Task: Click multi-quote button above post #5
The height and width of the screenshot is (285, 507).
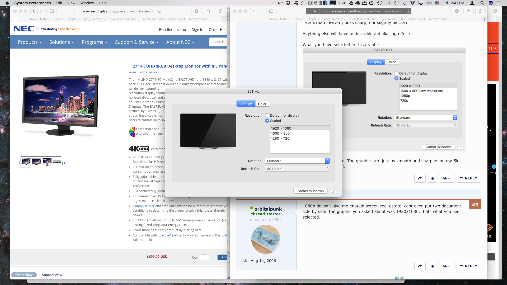Action: [x=447, y=178]
